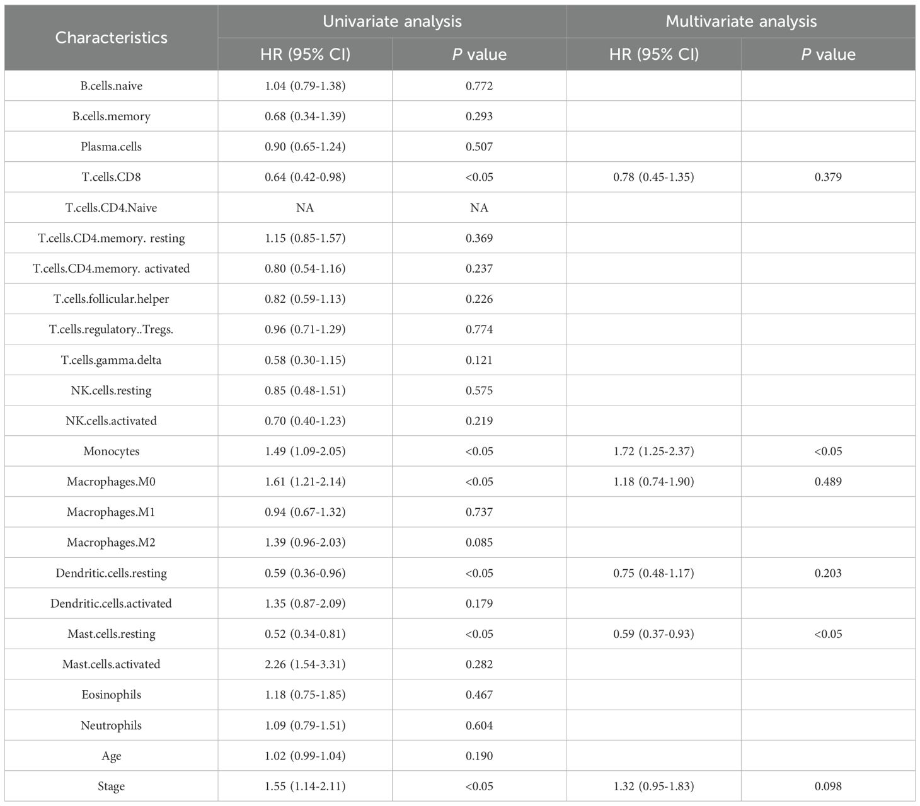Click the Neutrophils row label
This screenshot has width=920, height=806.
coord(111,725)
